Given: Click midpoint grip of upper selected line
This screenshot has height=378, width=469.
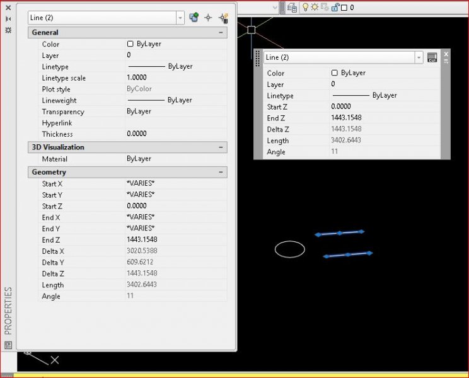Looking at the screenshot, I should coord(340,233).
